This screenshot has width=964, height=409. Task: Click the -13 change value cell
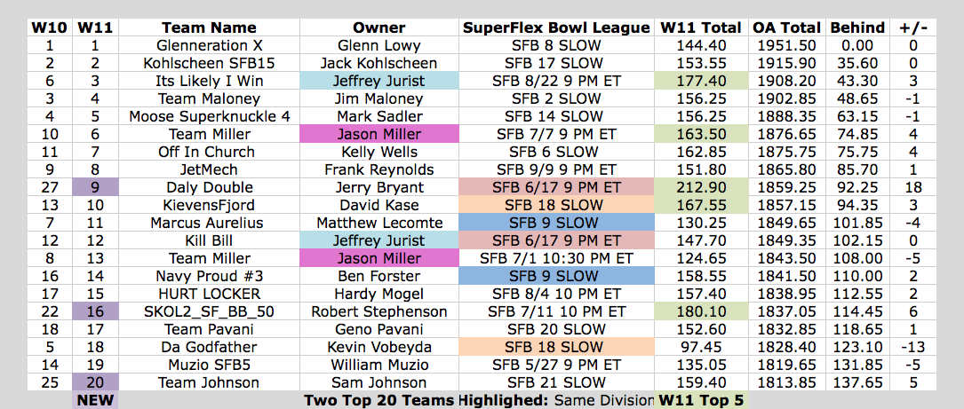pyautogui.click(x=913, y=348)
